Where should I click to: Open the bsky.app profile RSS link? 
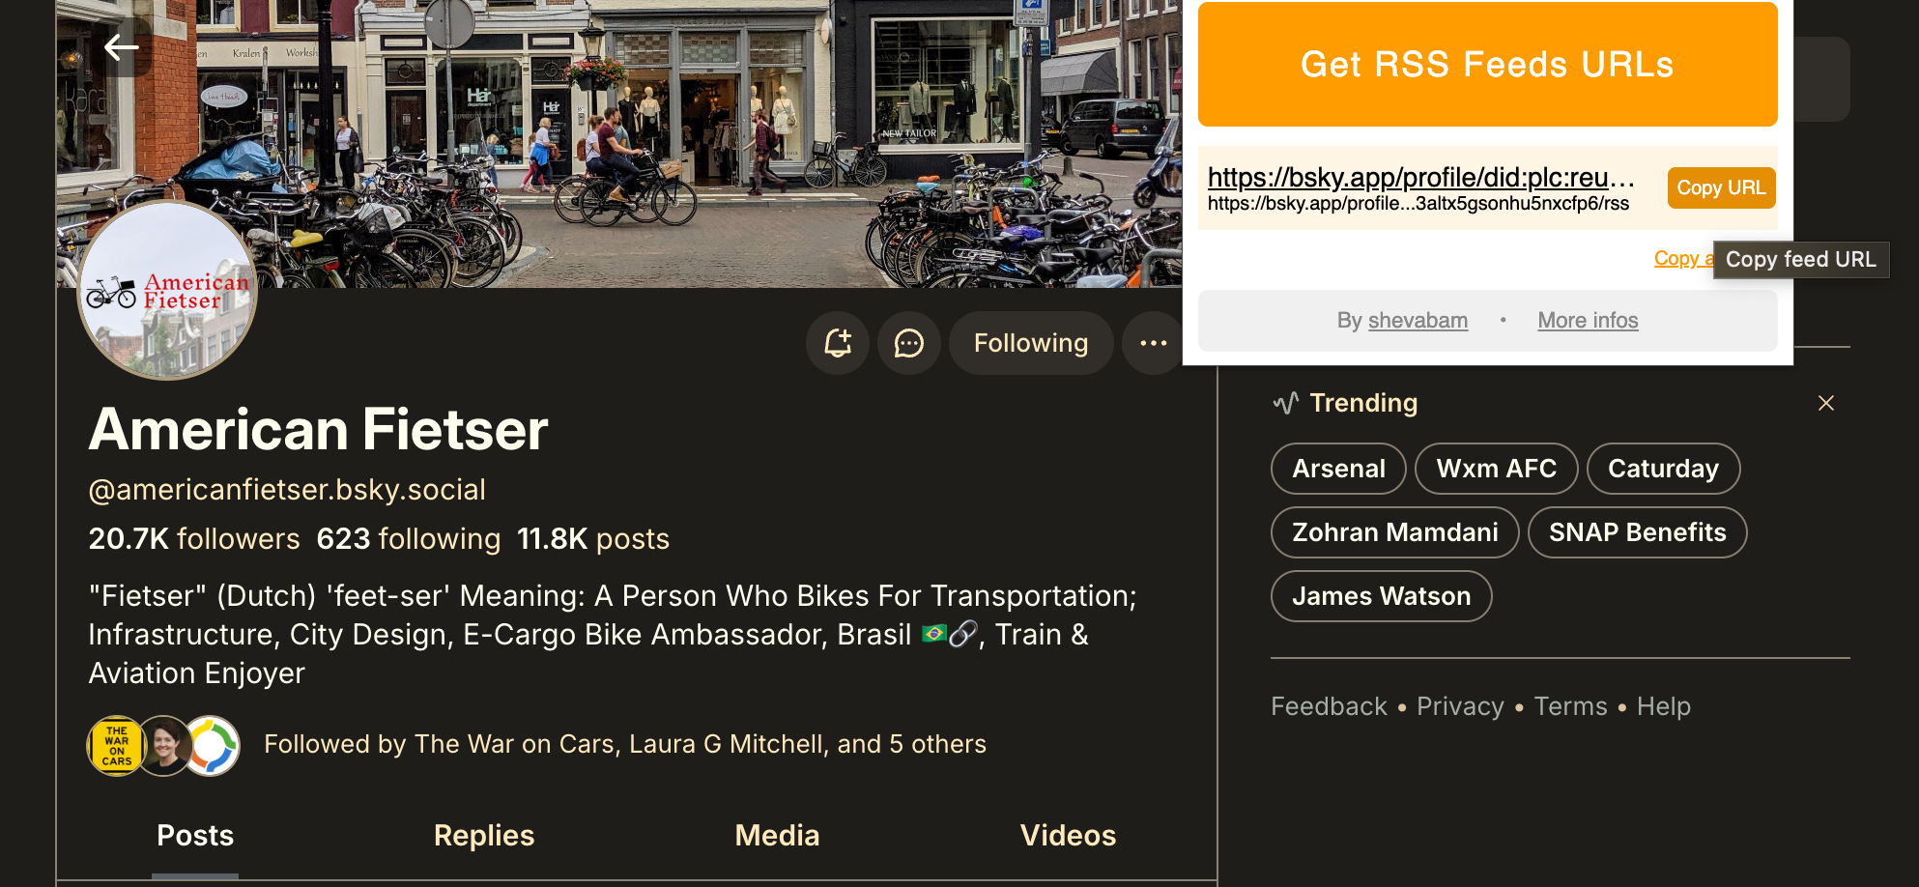point(1420,178)
